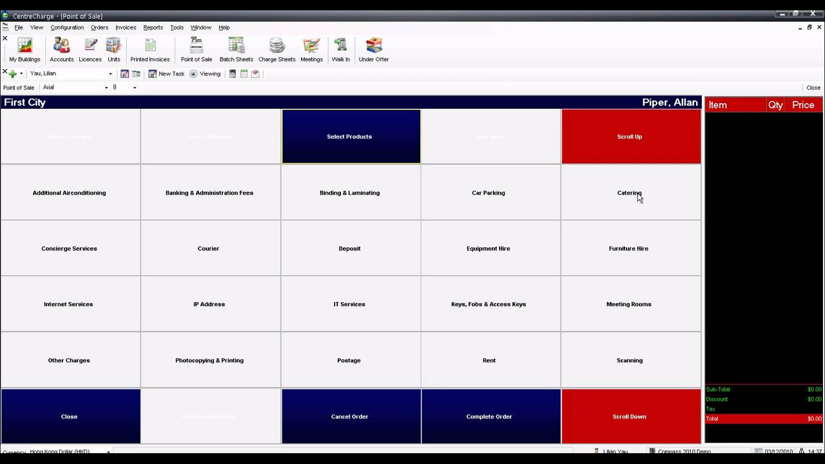Select the Deposit category
This screenshot has width=825, height=464.
point(351,248)
